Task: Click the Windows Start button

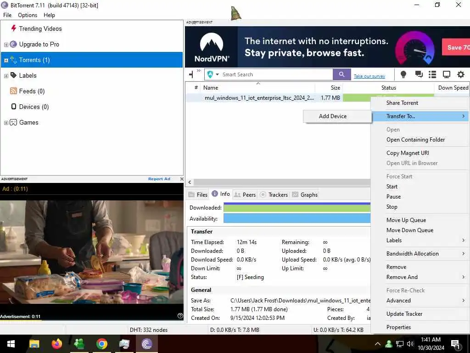Action: coord(11,344)
